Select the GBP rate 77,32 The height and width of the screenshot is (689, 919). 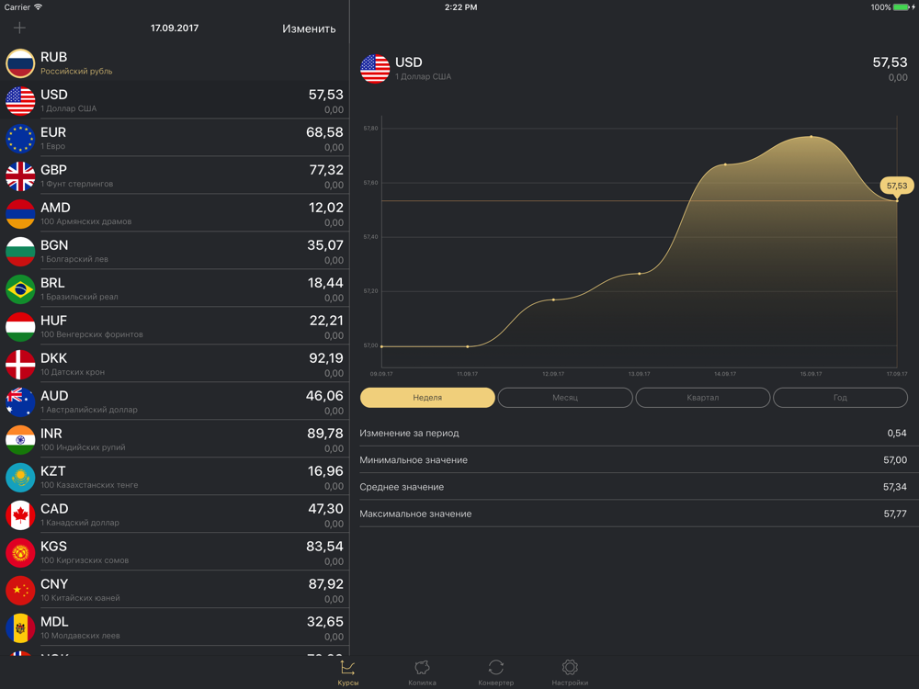click(326, 170)
